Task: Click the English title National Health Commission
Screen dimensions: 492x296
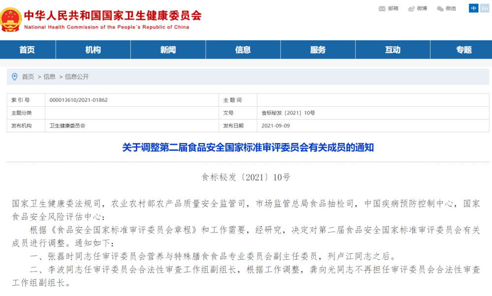Action: pyautogui.click(x=107, y=27)
